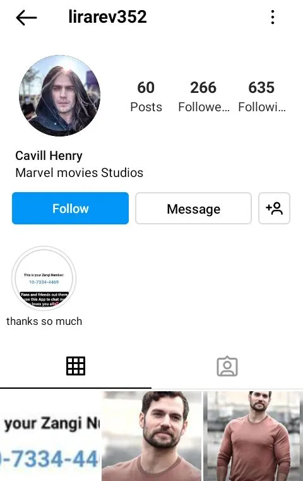Switch to the tagged photos tab
This screenshot has height=481, width=303.
(x=227, y=366)
